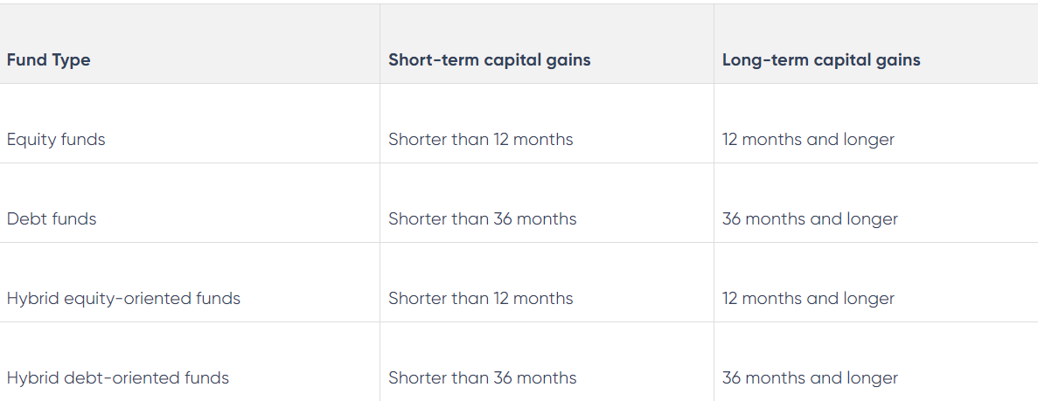Click Debt funds short-term period text
This screenshot has height=401, width=1038.
click(x=483, y=219)
